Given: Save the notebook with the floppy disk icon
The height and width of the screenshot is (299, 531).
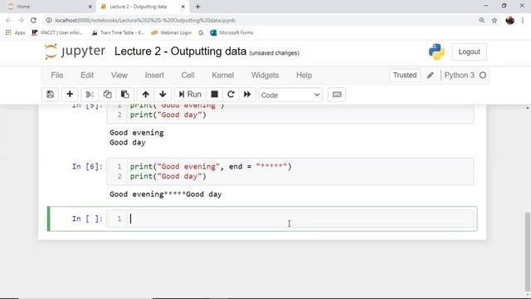Looking at the screenshot, I should click(x=50, y=95).
